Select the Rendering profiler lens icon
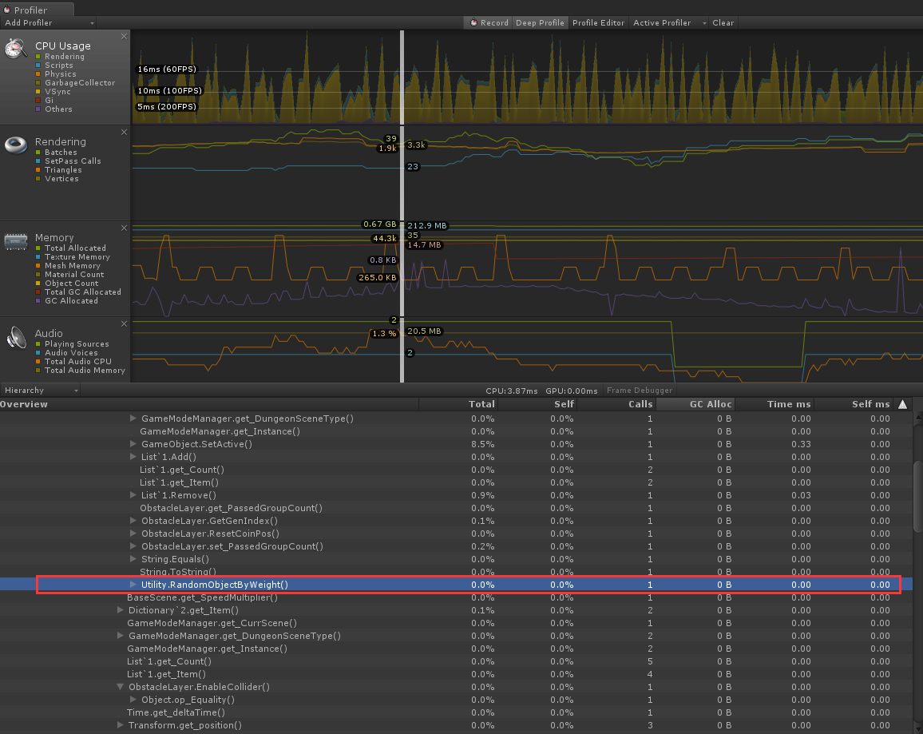The width and height of the screenshot is (923, 734). pos(16,145)
